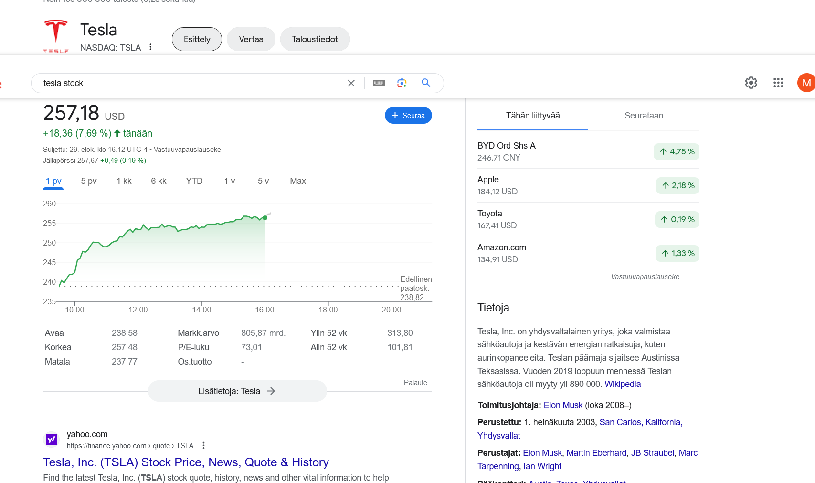
Task: Toggle follow with the Seuraa button
Action: point(408,116)
